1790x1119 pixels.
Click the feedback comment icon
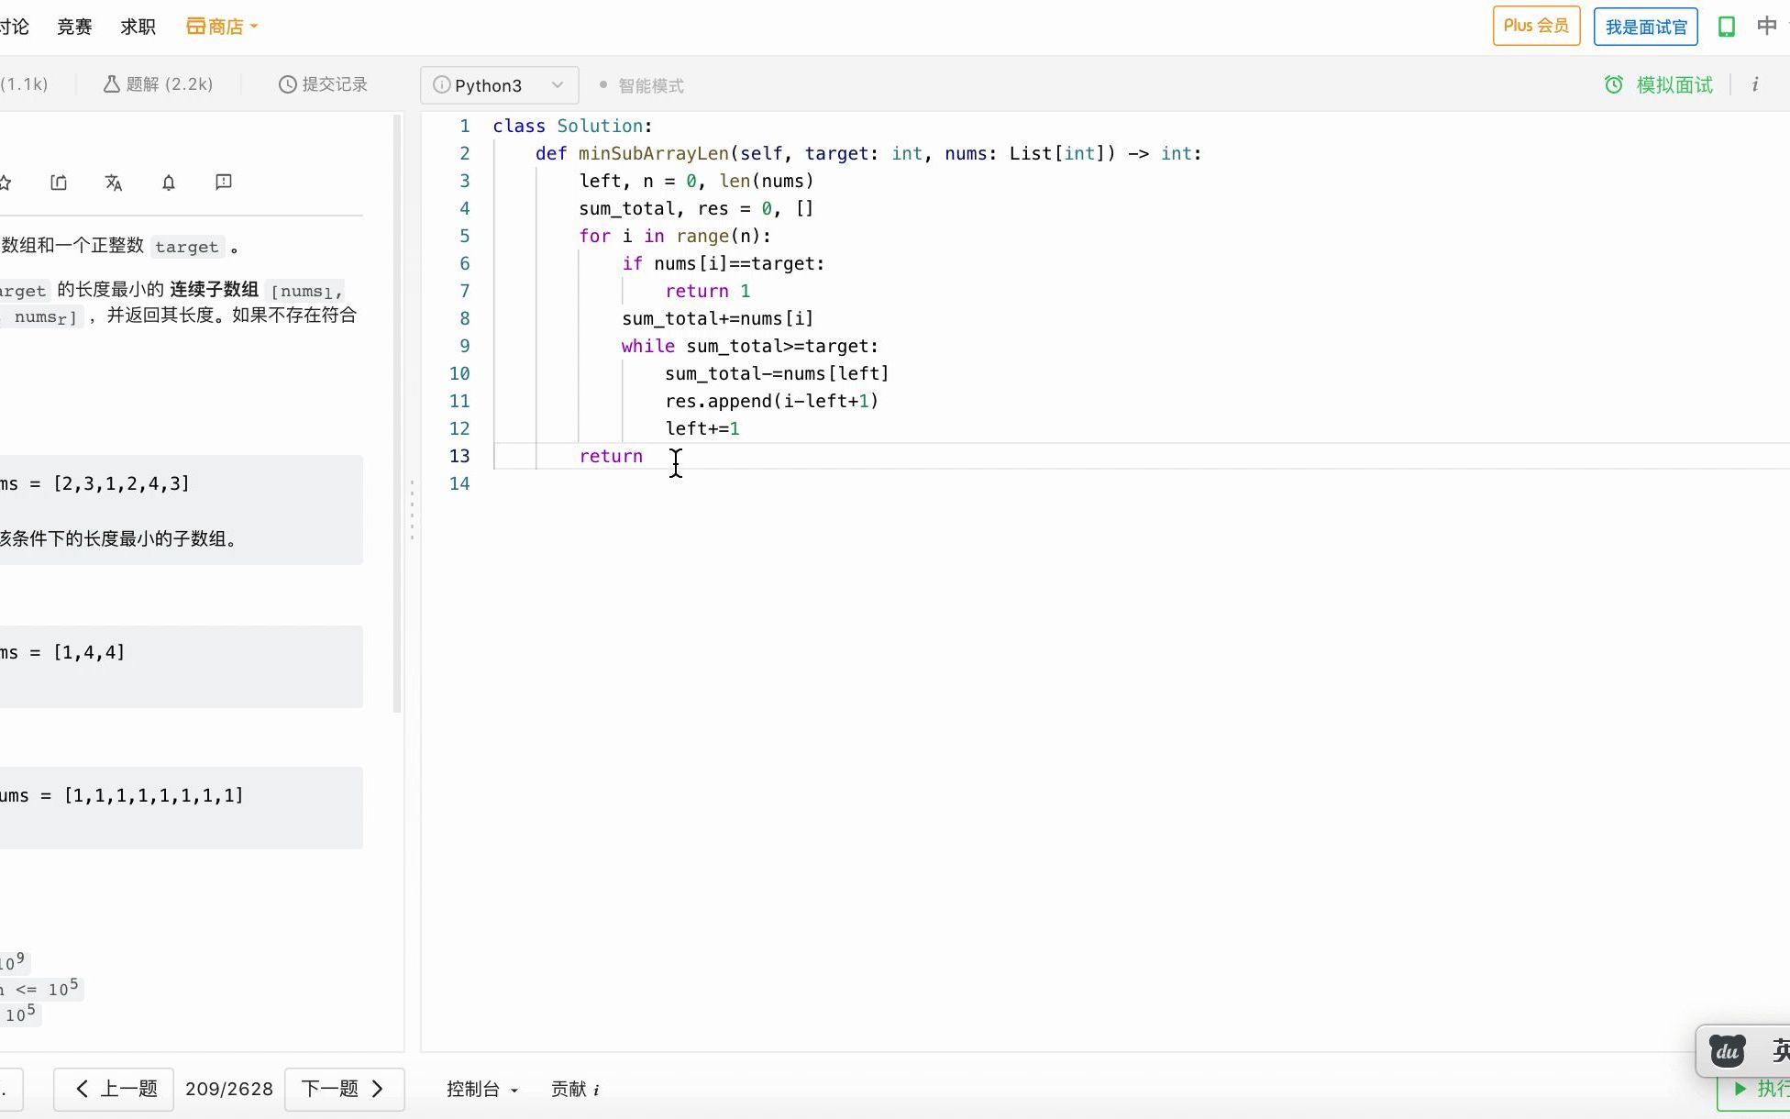[223, 183]
